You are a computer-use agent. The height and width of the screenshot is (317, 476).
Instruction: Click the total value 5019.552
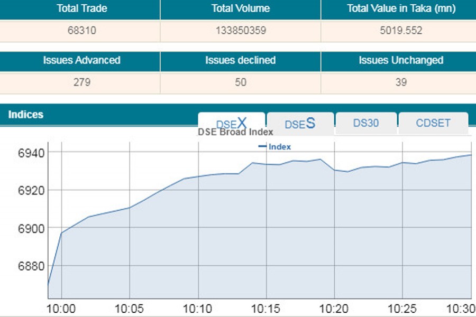400,31
